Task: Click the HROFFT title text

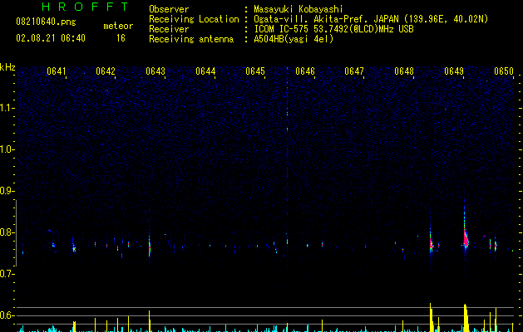Action: [x=86, y=7]
